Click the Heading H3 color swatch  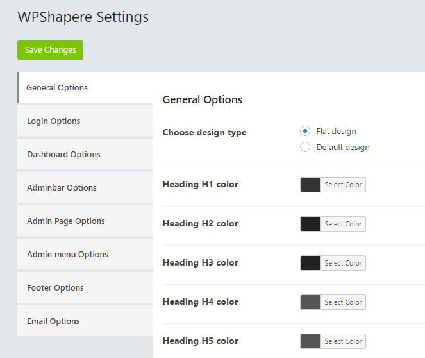[310, 263]
